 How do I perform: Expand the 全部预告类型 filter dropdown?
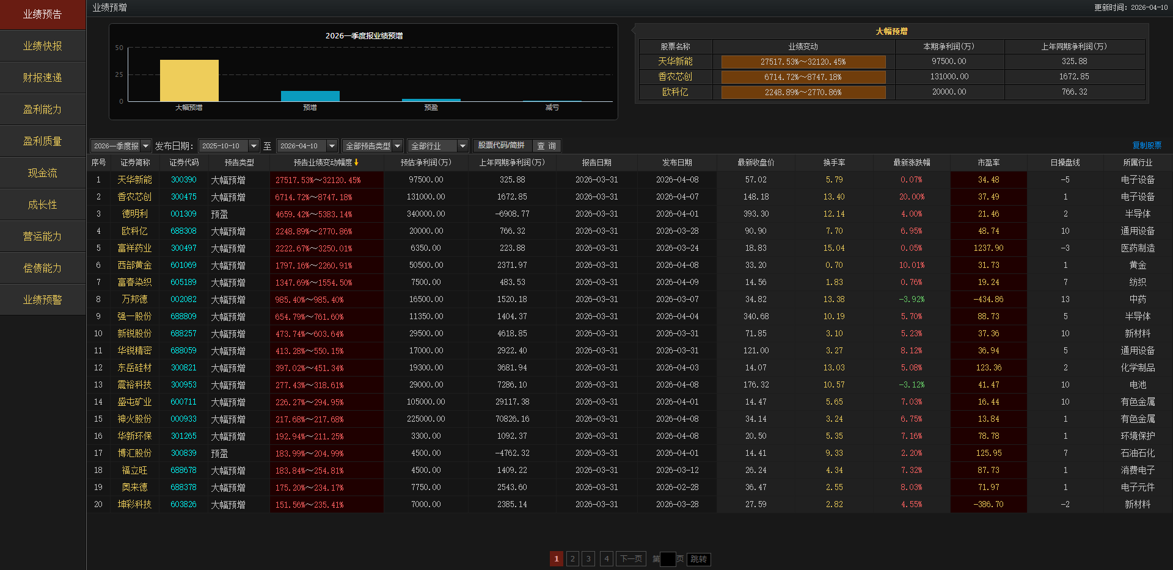tap(371, 146)
